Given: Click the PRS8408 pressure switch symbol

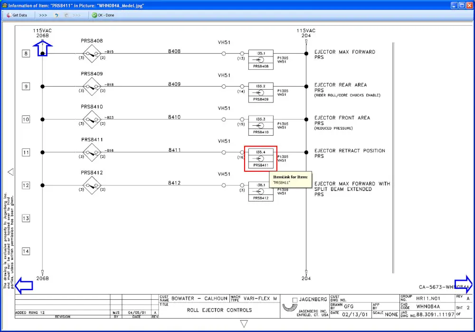Looking at the screenshot, I should click(92, 54).
